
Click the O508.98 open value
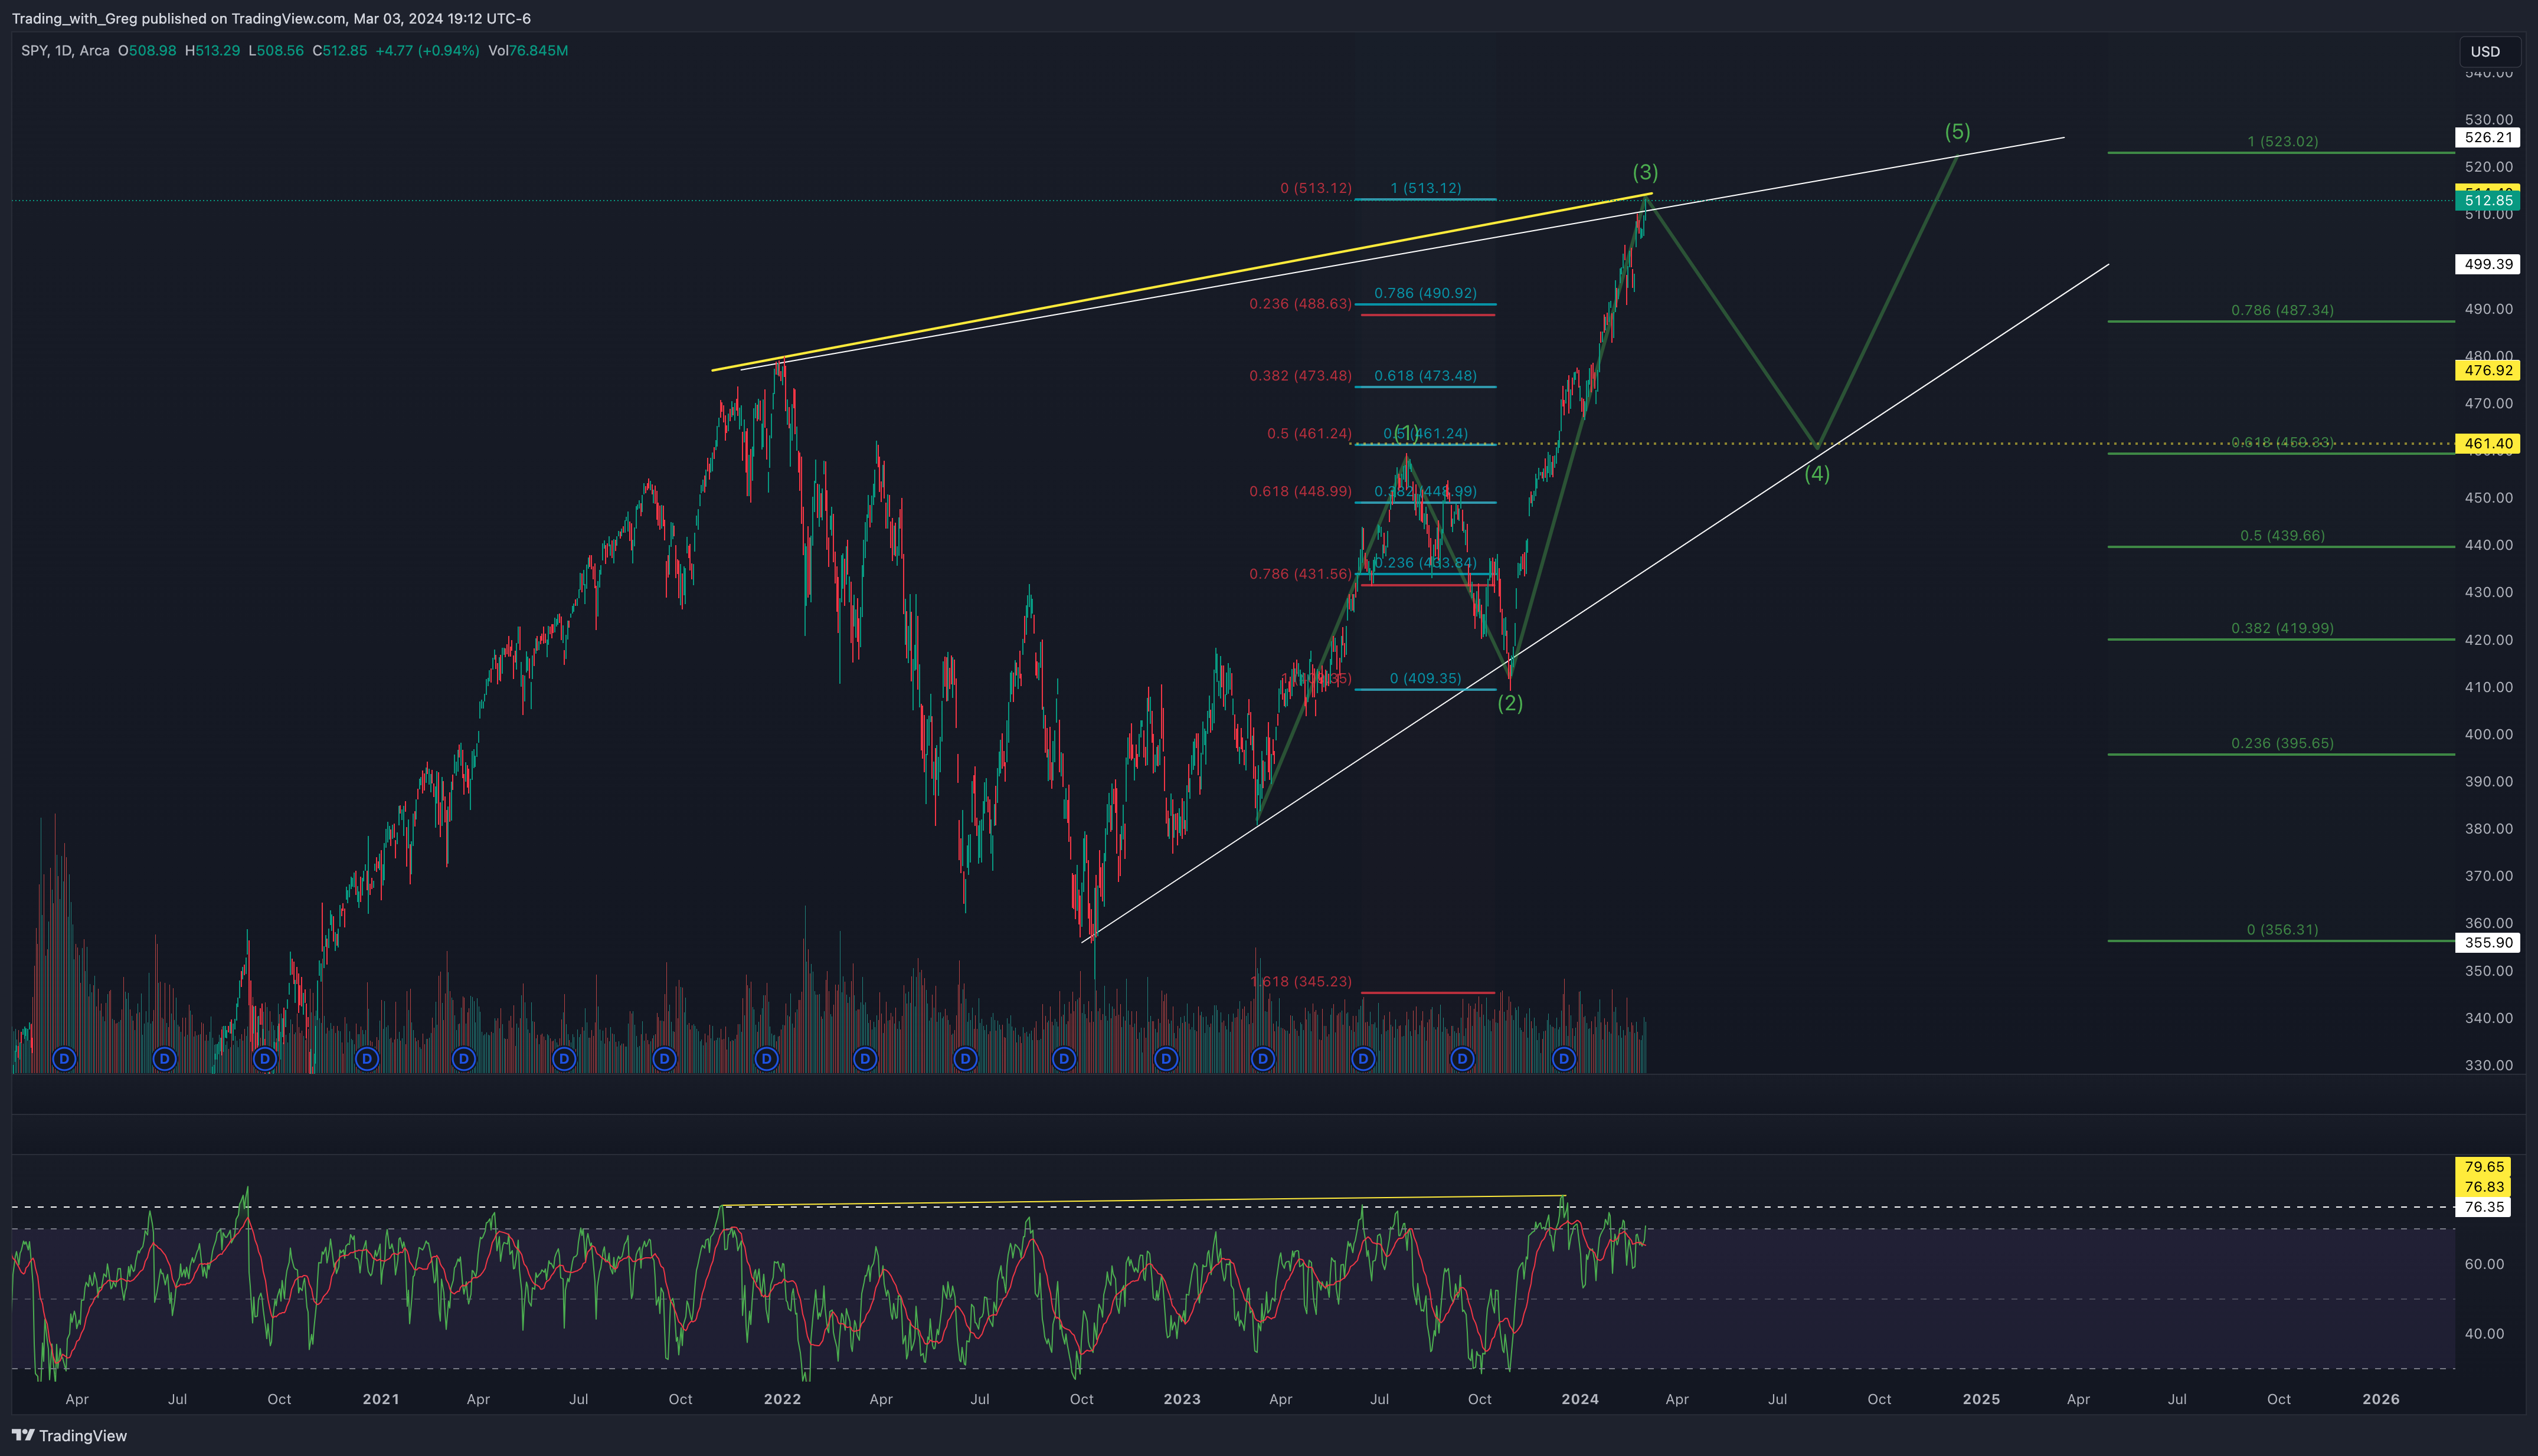[x=147, y=51]
